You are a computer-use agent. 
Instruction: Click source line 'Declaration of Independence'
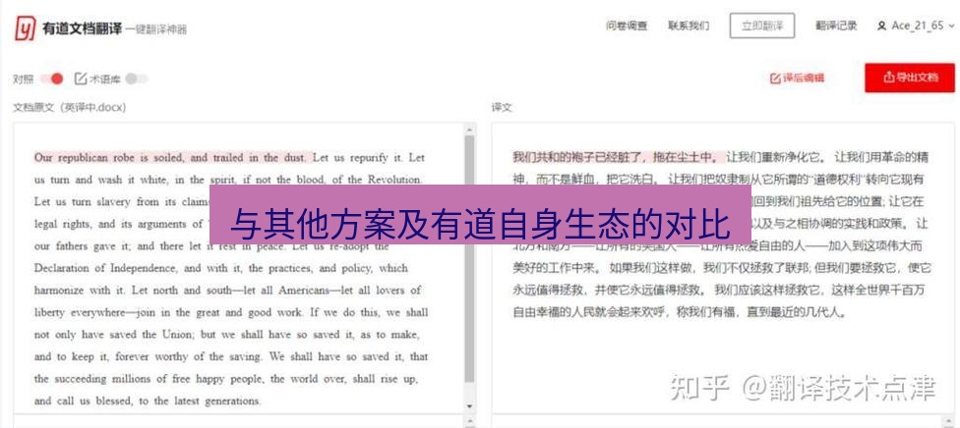tap(219, 268)
